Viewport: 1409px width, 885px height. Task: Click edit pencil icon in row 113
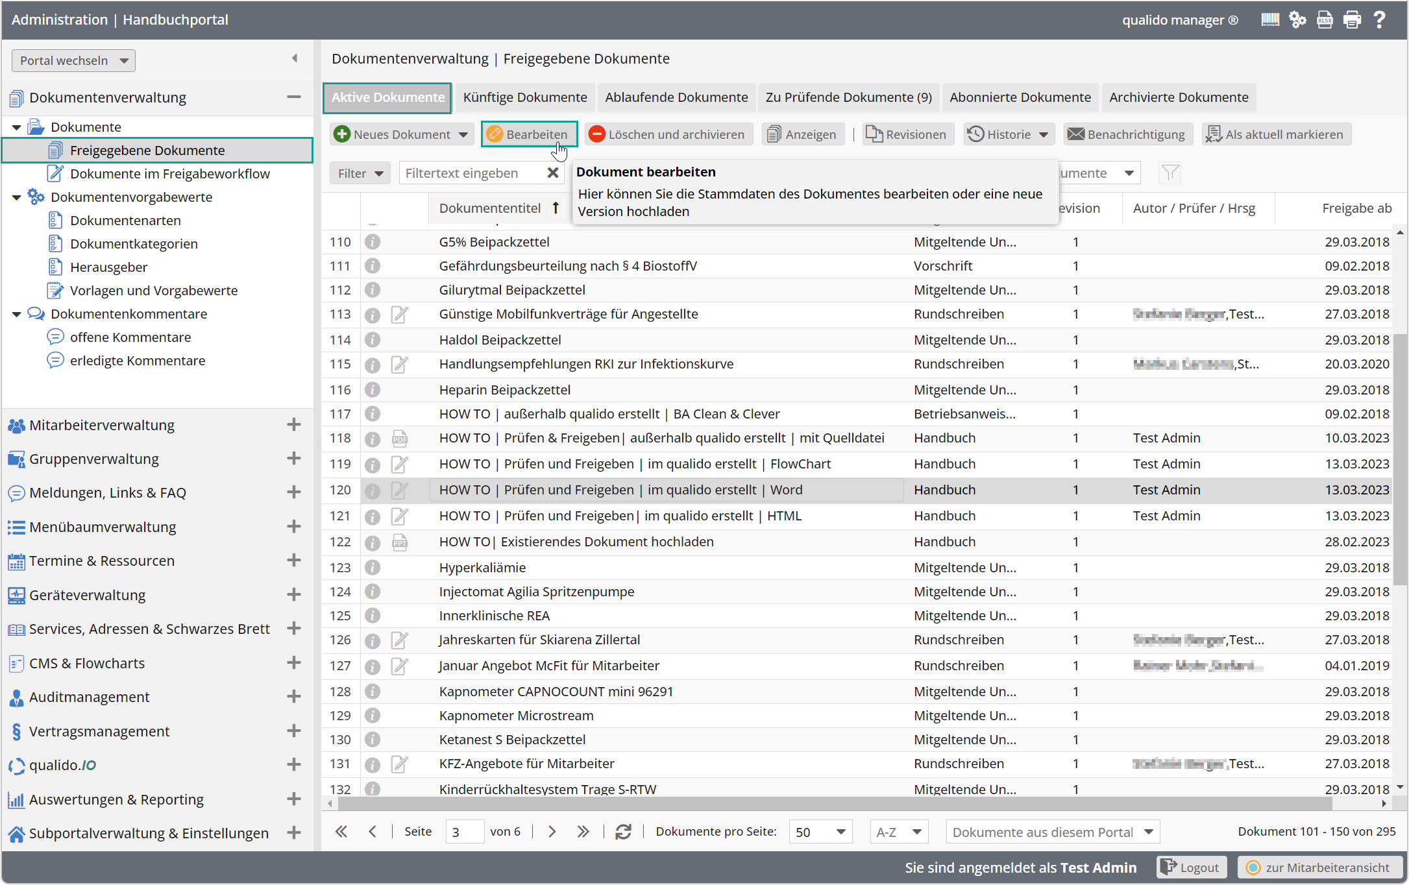(399, 315)
